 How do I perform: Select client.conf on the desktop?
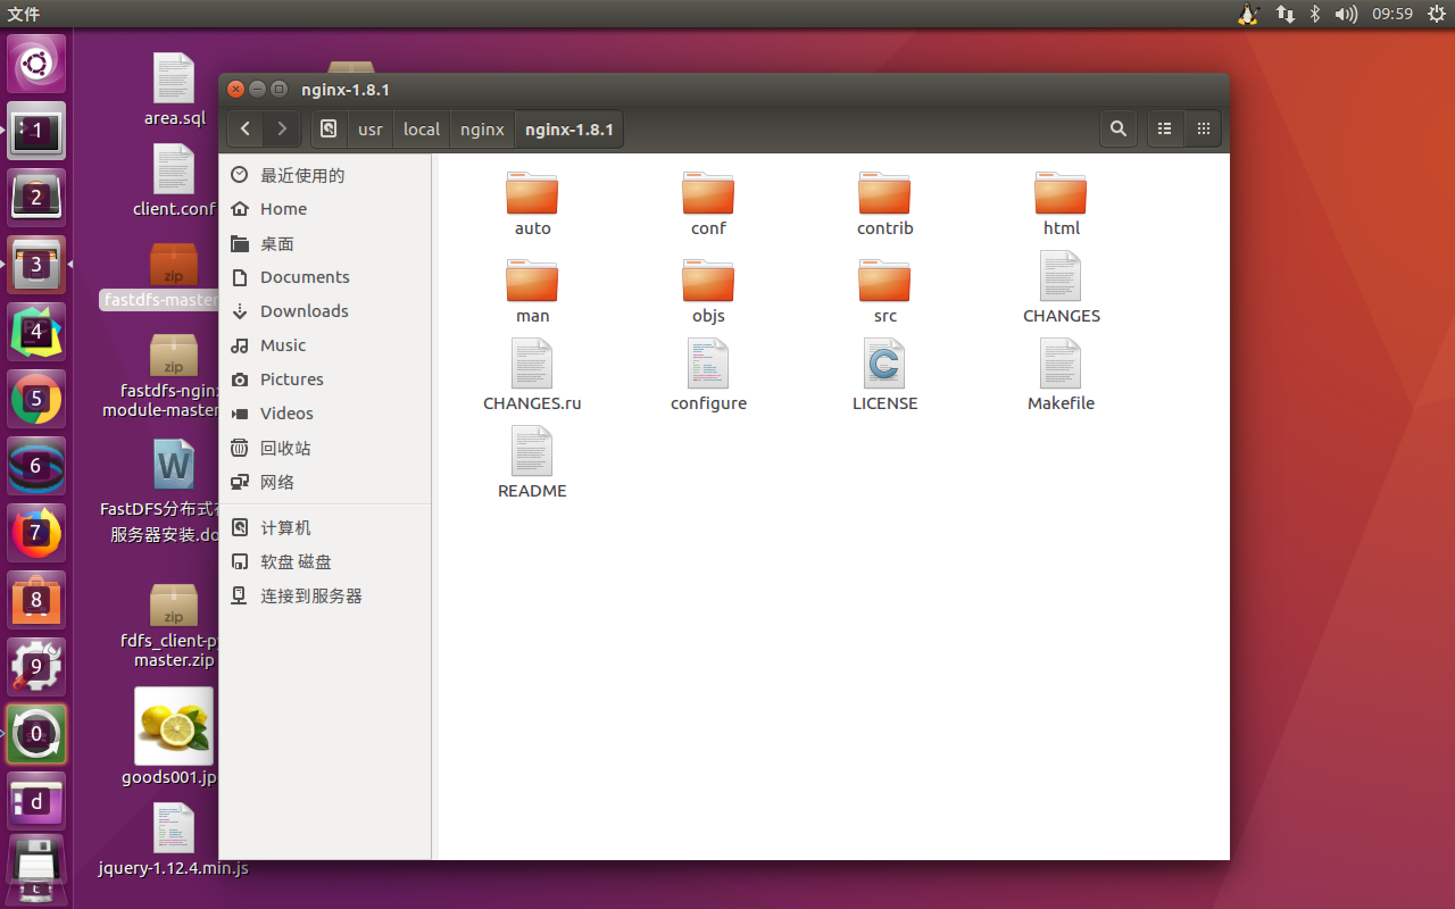pyautogui.click(x=174, y=179)
